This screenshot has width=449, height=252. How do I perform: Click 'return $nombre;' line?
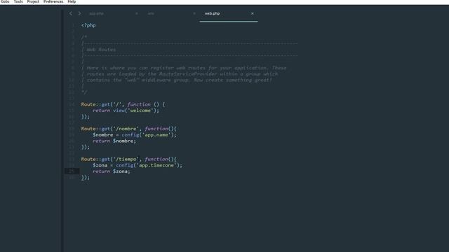[114, 141]
